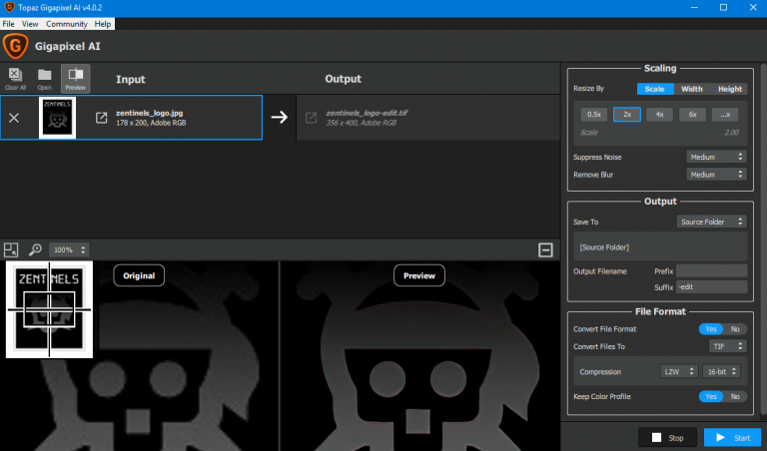Remove zentinels_logo.jpg with the X icon
This screenshot has height=451, width=767.
tap(14, 118)
